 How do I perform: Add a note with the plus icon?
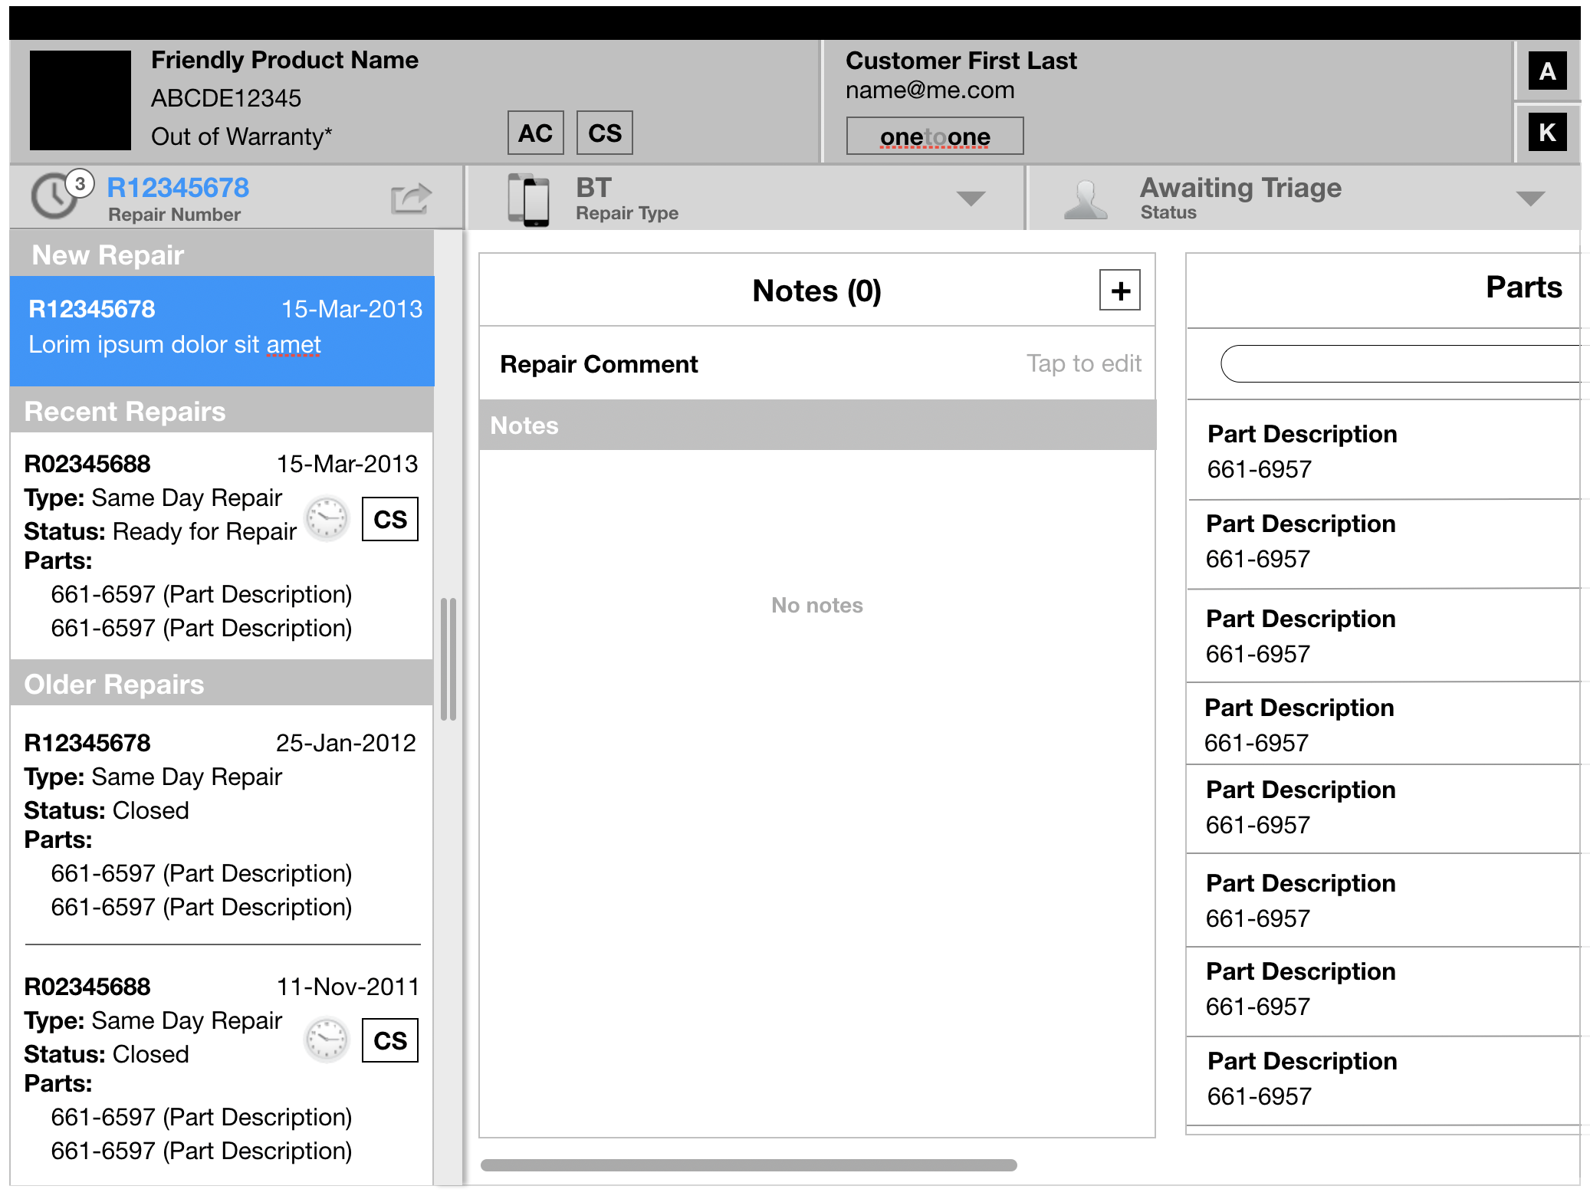1119,291
